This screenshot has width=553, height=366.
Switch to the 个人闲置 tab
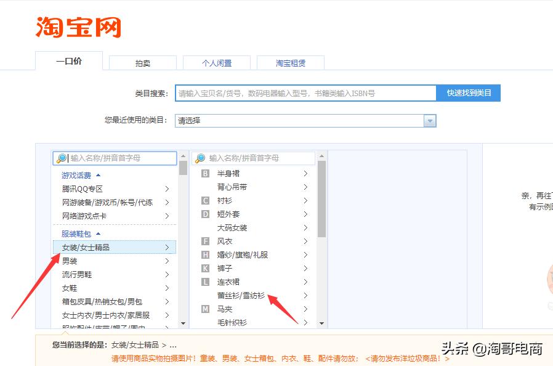216,62
